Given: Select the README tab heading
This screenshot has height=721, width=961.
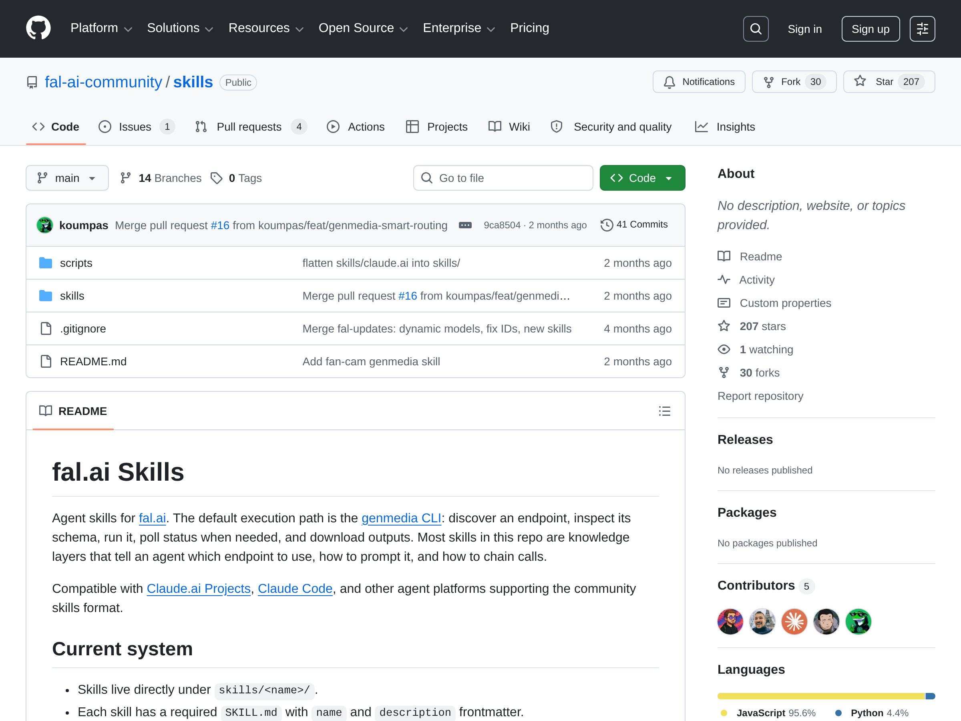Looking at the screenshot, I should pyautogui.click(x=73, y=411).
